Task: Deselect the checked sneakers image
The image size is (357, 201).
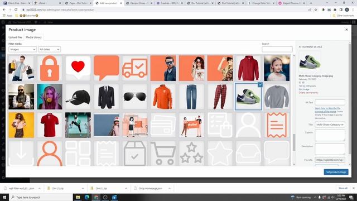Action: [260, 85]
